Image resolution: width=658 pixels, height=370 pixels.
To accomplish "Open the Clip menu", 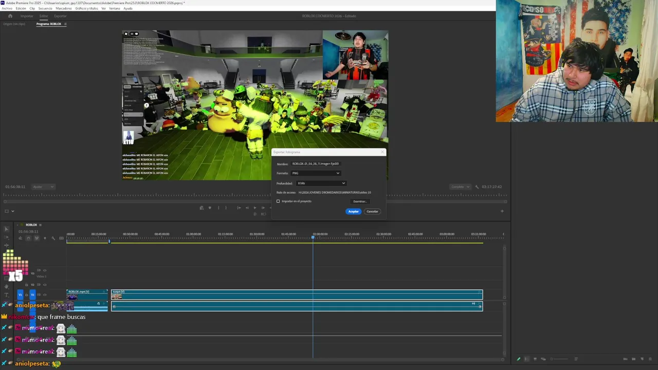I will click(32, 8).
